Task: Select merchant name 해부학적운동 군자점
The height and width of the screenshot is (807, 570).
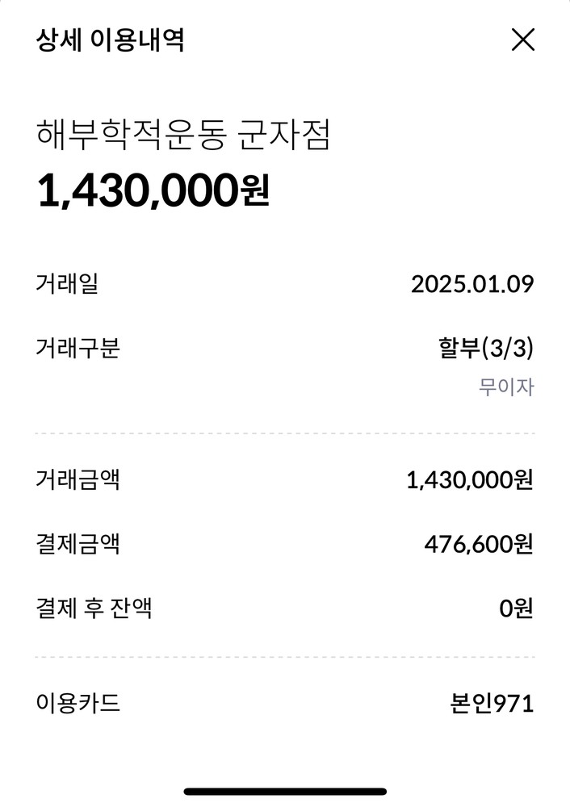Action: click(183, 136)
